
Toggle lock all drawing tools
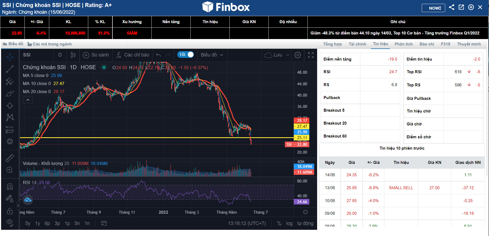point(10,211)
